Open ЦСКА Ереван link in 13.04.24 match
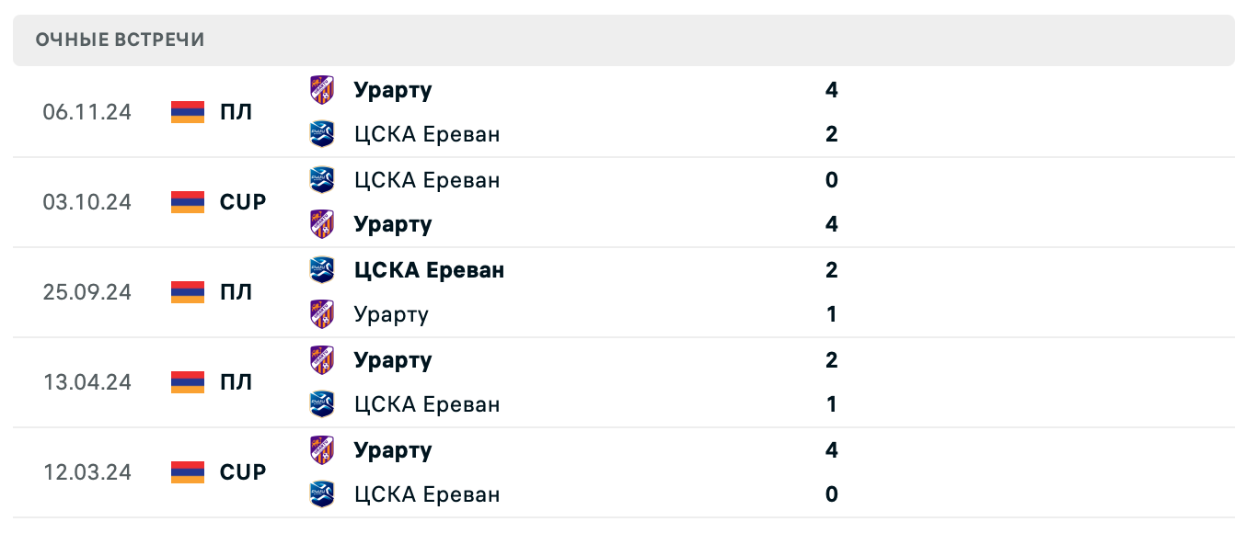The width and height of the screenshot is (1246, 533). coord(427,404)
